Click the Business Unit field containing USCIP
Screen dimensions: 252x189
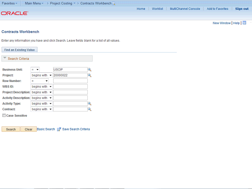[70, 70]
